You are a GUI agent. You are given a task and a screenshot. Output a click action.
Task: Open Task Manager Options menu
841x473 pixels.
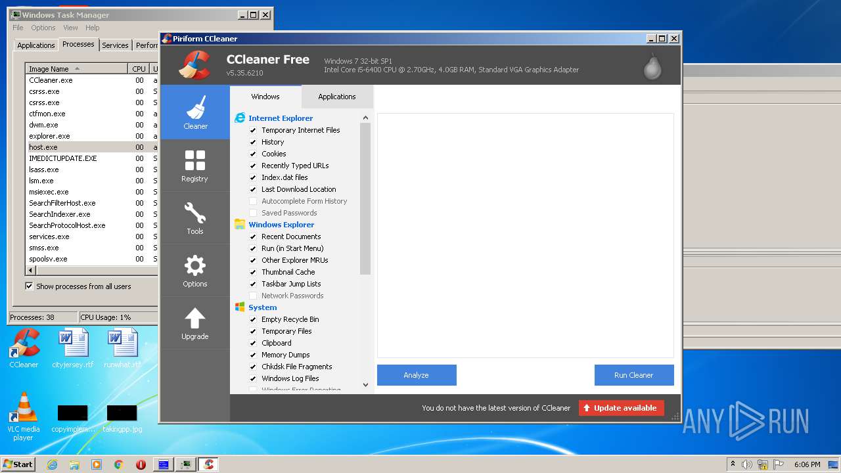[x=43, y=28]
